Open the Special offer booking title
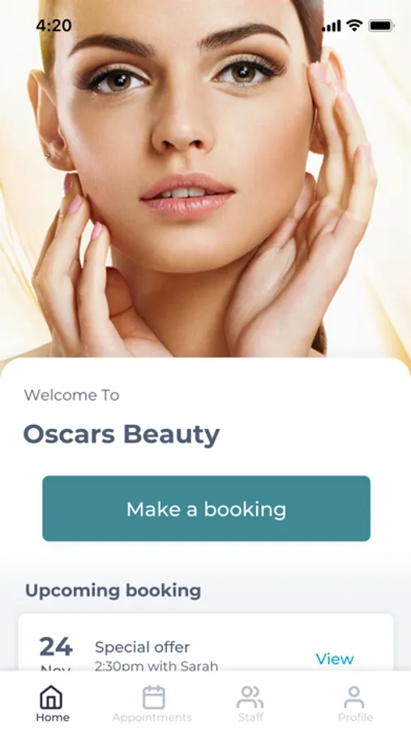The height and width of the screenshot is (731, 411). pyautogui.click(x=142, y=647)
